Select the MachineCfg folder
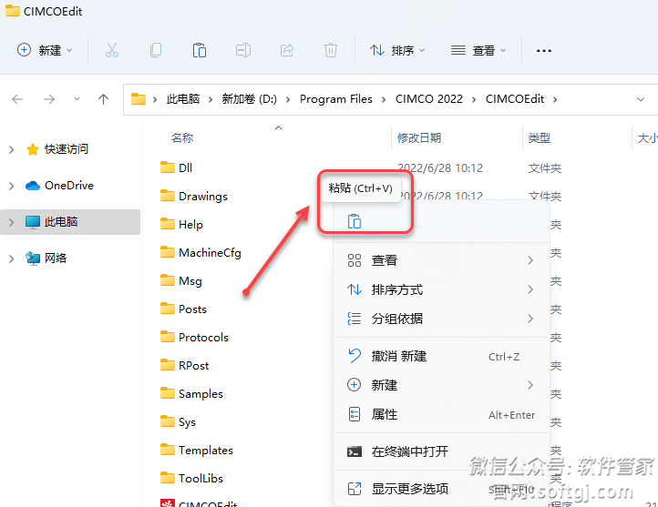This screenshot has height=507, width=658. pyautogui.click(x=200, y=252)
